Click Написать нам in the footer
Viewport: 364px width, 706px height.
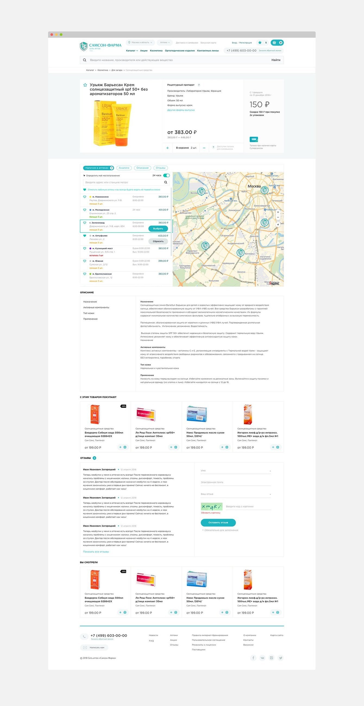[x=94, y=648]
